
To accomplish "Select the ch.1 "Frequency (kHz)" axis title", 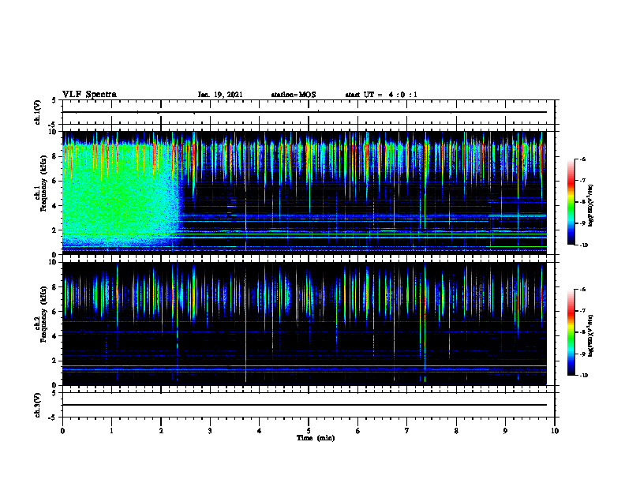I will [x=43, y=184].
